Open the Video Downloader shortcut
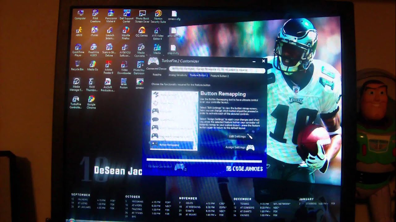Viewport: 396px width, 222px height. tap(124, 68)
